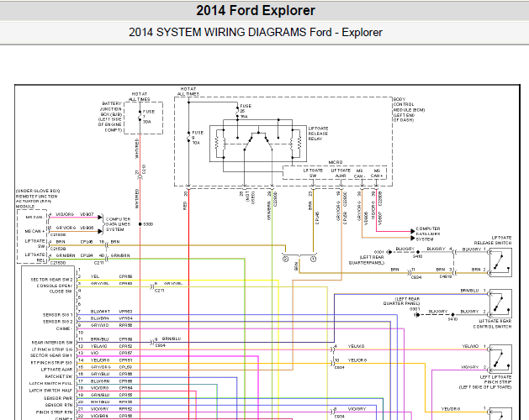Click the C210 connector label on WHT/RED wire

(x=144, y=169)
